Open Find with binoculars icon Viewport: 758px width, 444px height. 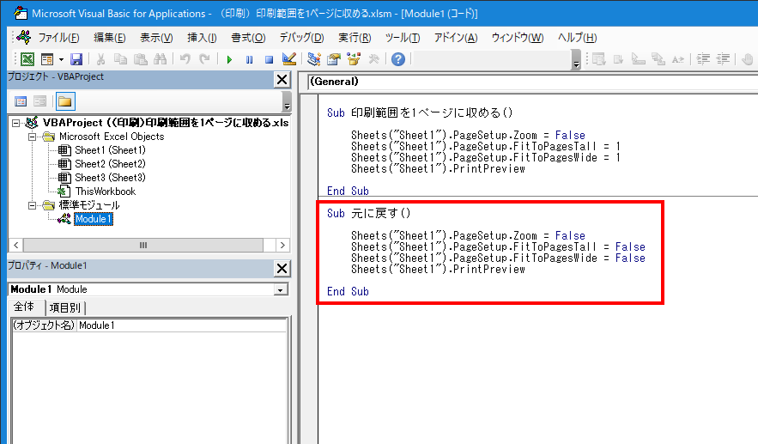[160, 59]
